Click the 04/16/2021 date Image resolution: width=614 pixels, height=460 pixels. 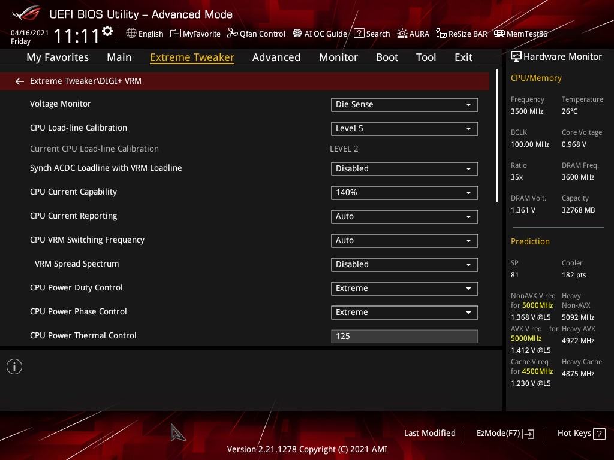pyautogui.click(x=29, y=33)
